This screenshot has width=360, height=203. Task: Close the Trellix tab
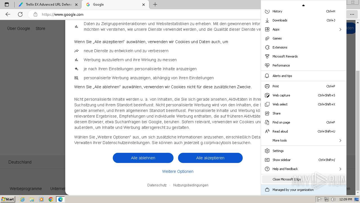tap(76, 5)
